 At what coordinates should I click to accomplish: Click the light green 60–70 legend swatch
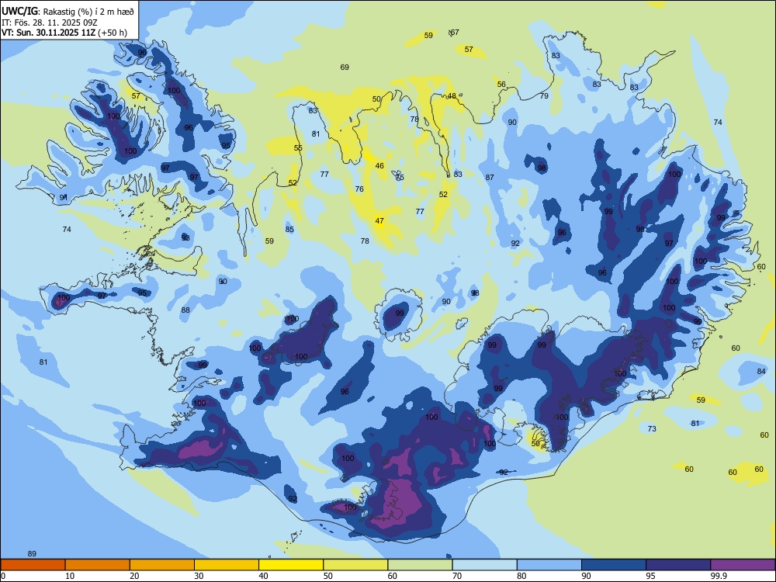click(420, 565)
